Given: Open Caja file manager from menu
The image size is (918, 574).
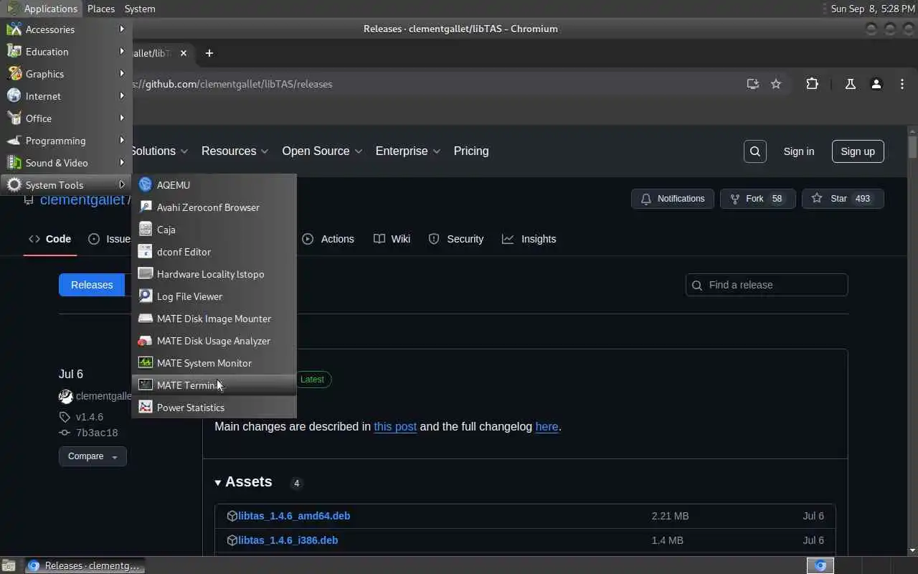Looking at the screenshot, I should [x=214, y=230].
